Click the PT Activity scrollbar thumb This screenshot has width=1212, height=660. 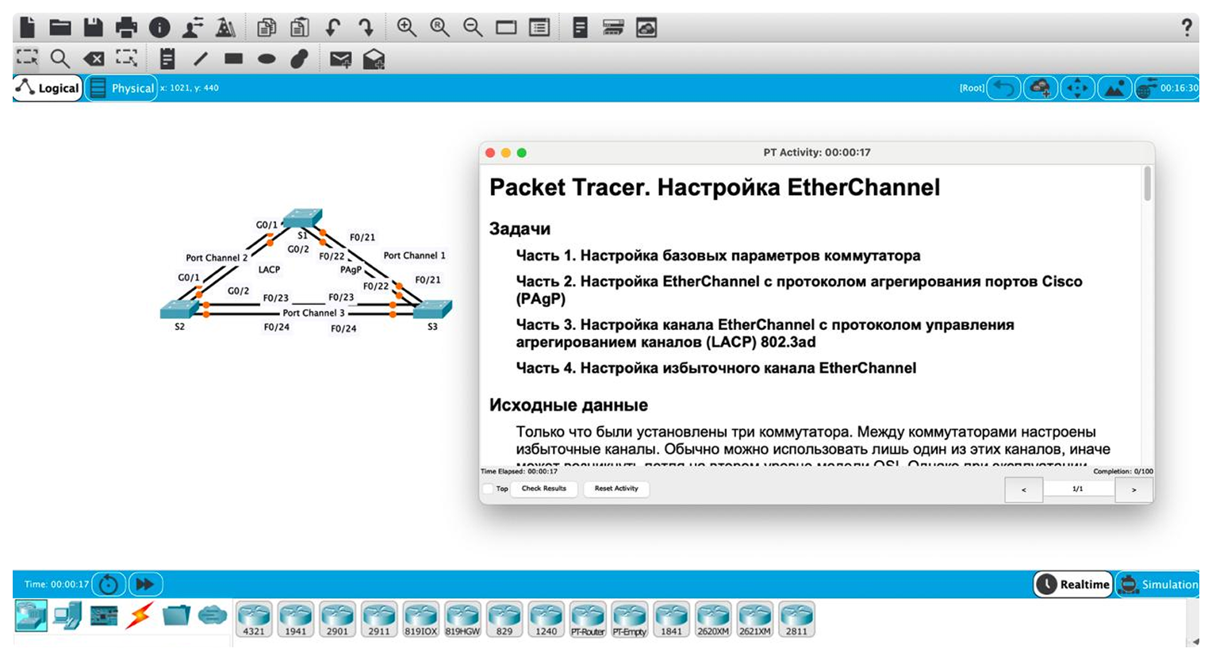click(1147, 183)
